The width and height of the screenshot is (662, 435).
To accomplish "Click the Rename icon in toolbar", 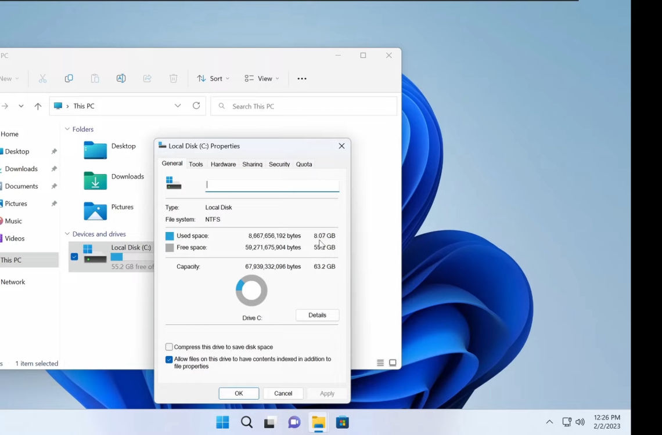I will tap(121, 78).
